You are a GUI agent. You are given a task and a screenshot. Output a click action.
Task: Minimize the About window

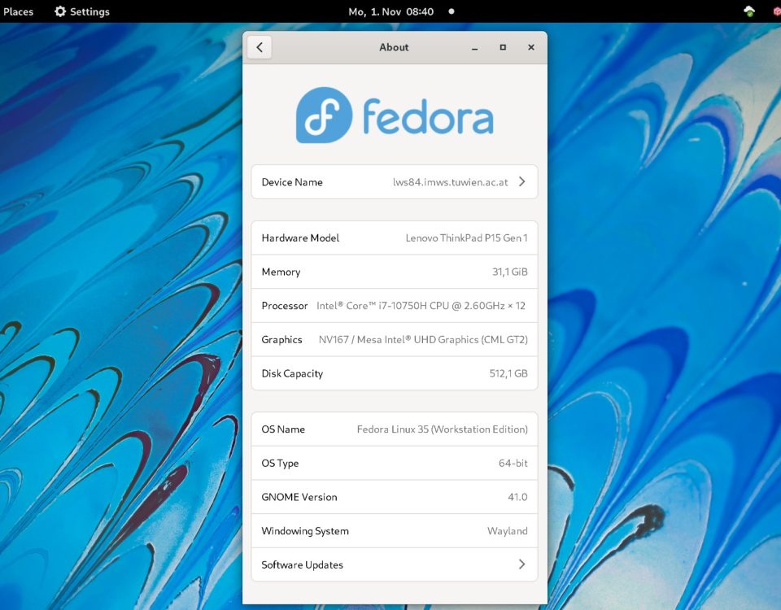click(474, 48)
